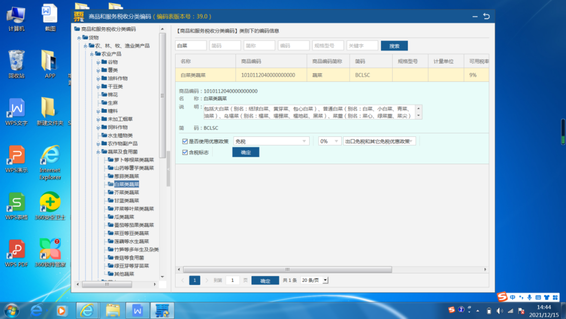The width and height of the screenshot is (566, 319).
Task: Click the results table horizontal scrollbar
Action: tap(287, 270)
